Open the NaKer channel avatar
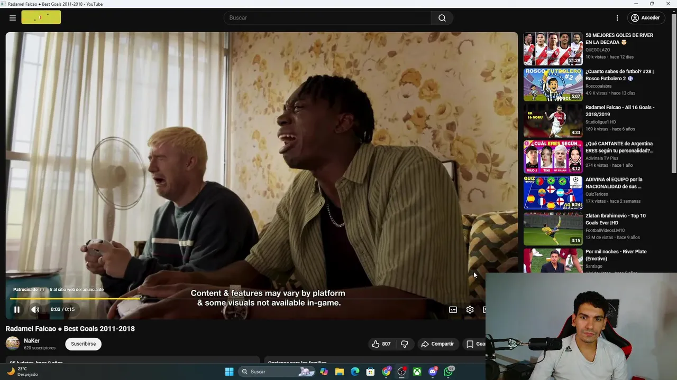The image size is (677, 380). (13, 344)
